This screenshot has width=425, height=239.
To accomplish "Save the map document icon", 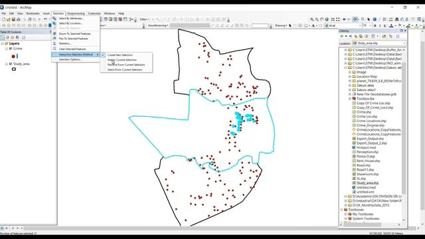I will click(x=13, y=19).
